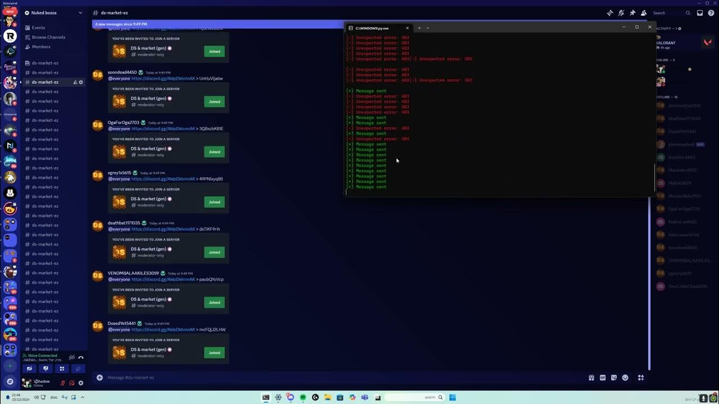Open the Discord Help icon
The height and width of the screenshot is (404, 719).
tap(711, 13)
